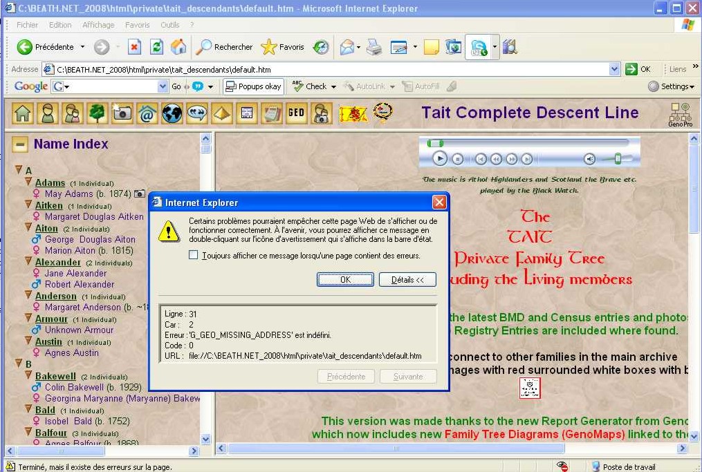
Task: Open the Favoris menu
Action: [x=137, y=25]
